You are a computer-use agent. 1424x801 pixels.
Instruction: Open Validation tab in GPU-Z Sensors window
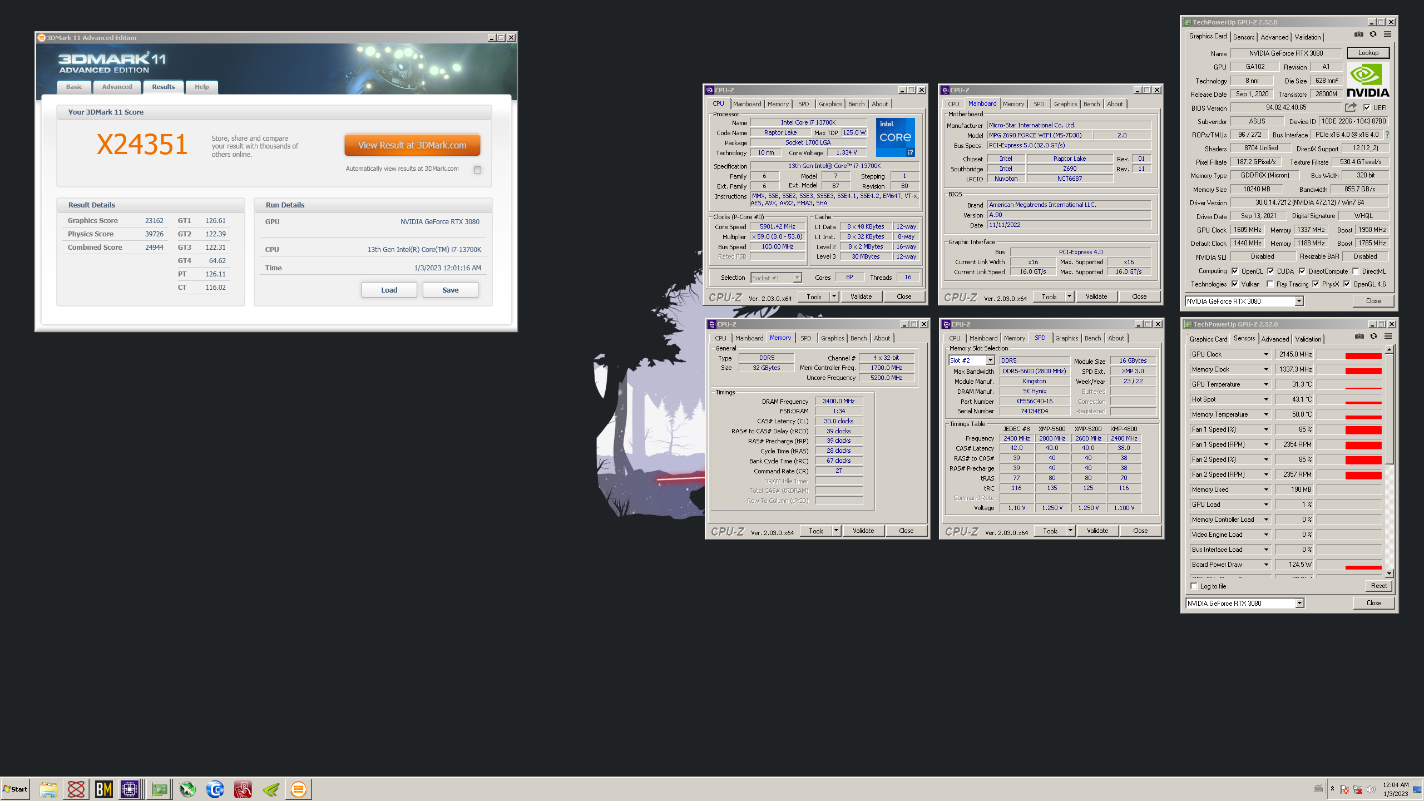click(x=1308, y=339)
